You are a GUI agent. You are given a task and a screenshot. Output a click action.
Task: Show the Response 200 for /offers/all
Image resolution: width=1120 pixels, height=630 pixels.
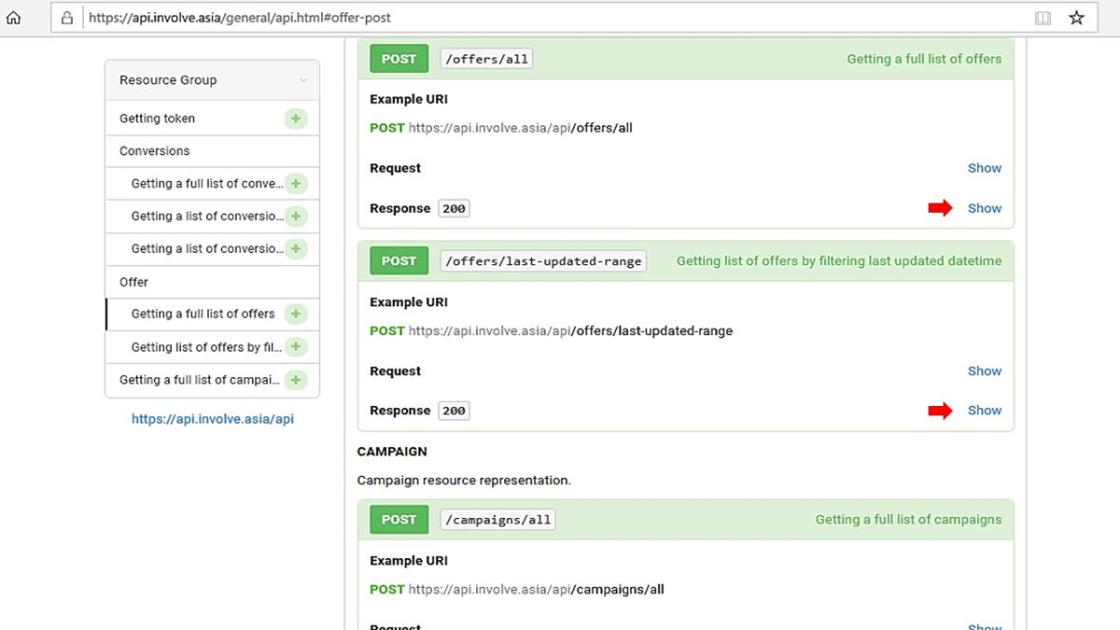pyautogui.click(x=985, y=208)
